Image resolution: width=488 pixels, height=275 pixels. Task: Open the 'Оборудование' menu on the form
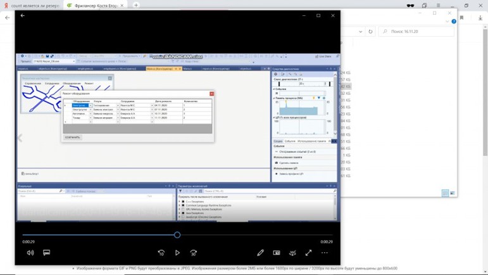pyautogui.click(x=72, y=84)
